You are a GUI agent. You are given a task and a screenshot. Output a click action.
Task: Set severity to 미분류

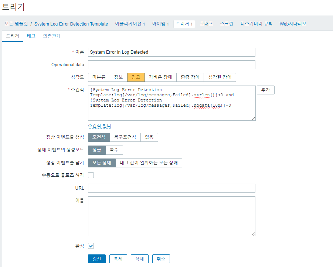[99, 77]
